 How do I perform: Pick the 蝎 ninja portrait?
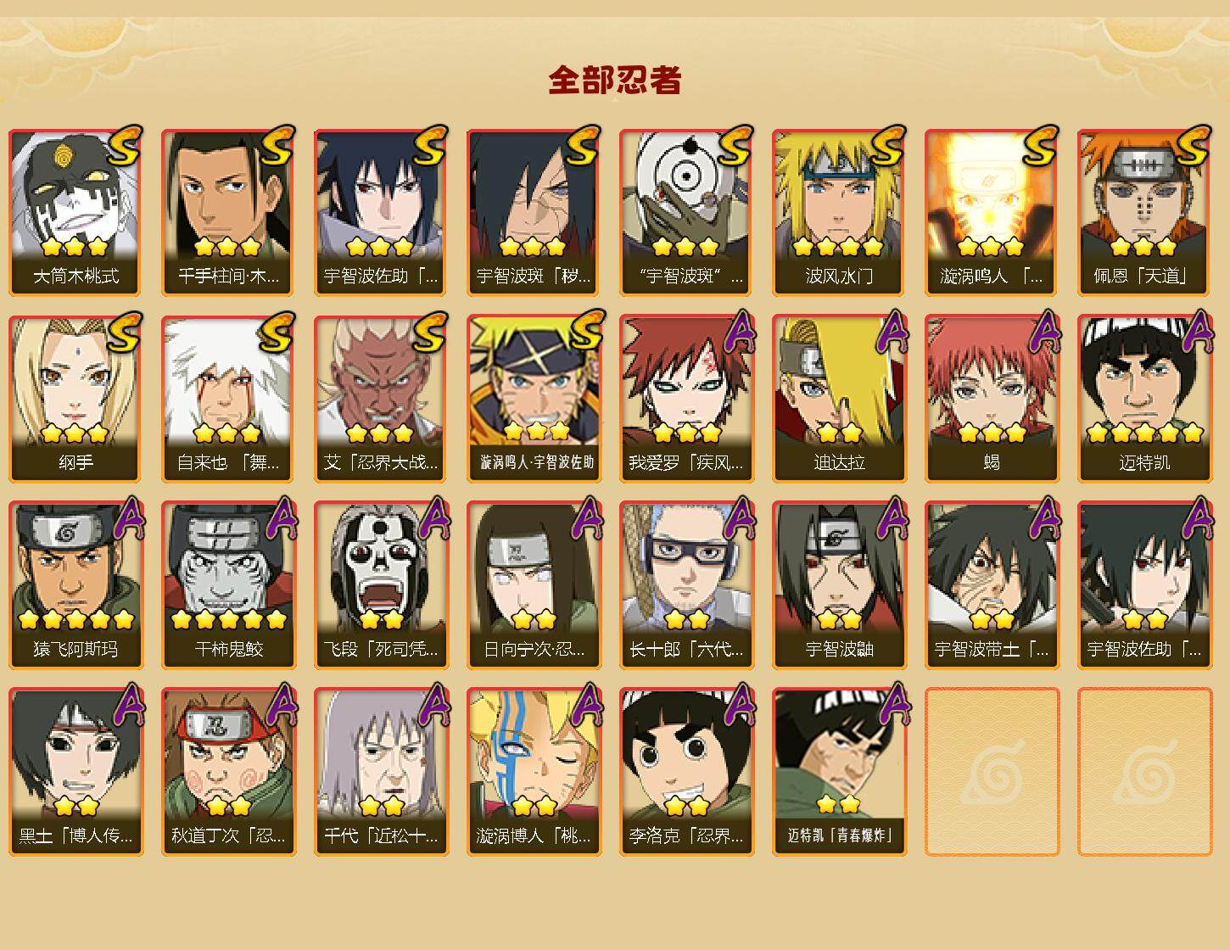coord(992,399)
